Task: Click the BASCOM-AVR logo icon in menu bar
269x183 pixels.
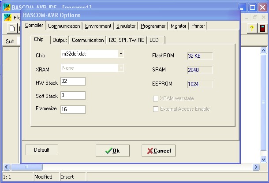Action: tap(7, 18)
